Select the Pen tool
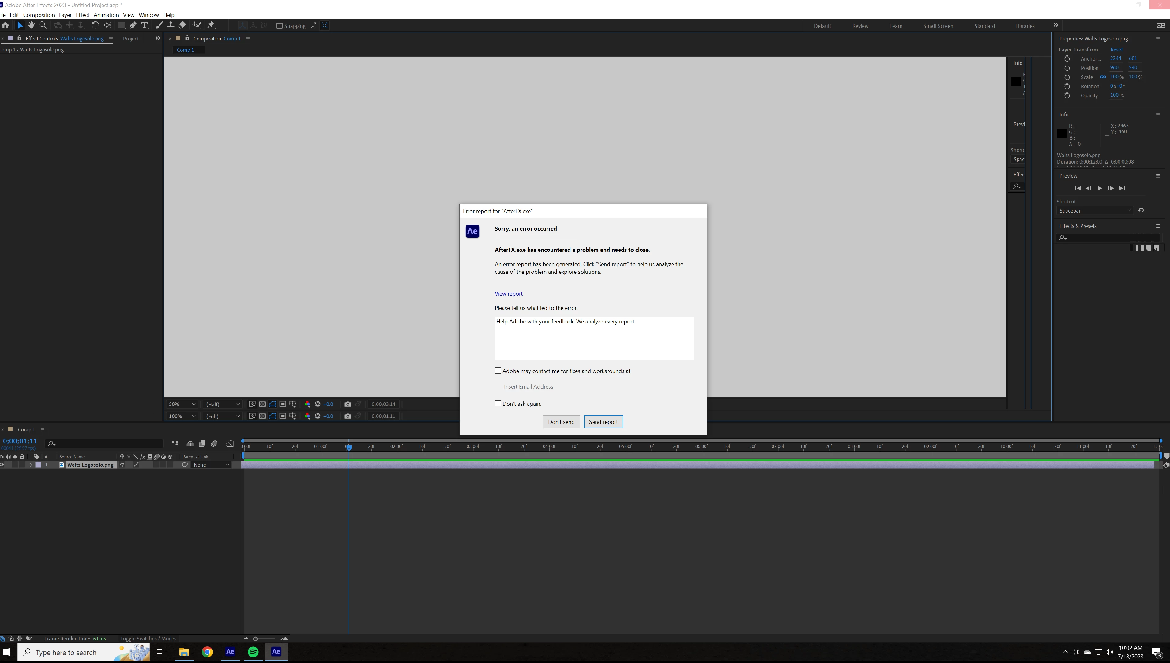This screenshot has width=1170, height=663. click(x=133, y=25)
